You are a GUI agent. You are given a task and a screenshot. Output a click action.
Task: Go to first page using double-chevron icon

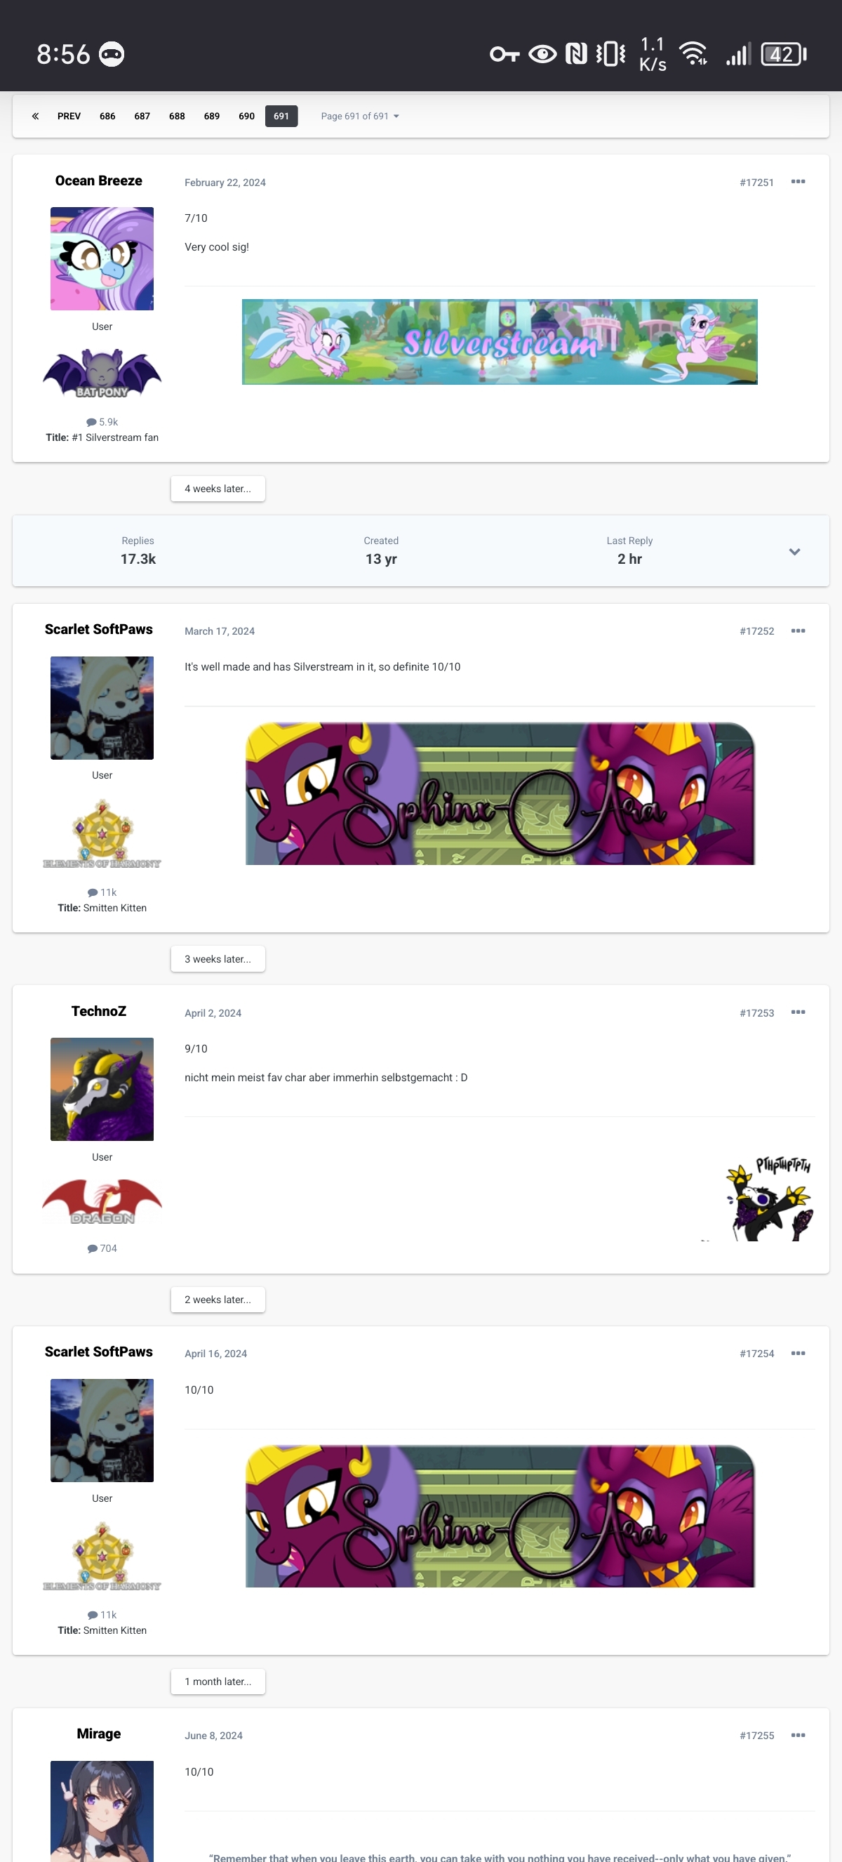coord(35,117)
